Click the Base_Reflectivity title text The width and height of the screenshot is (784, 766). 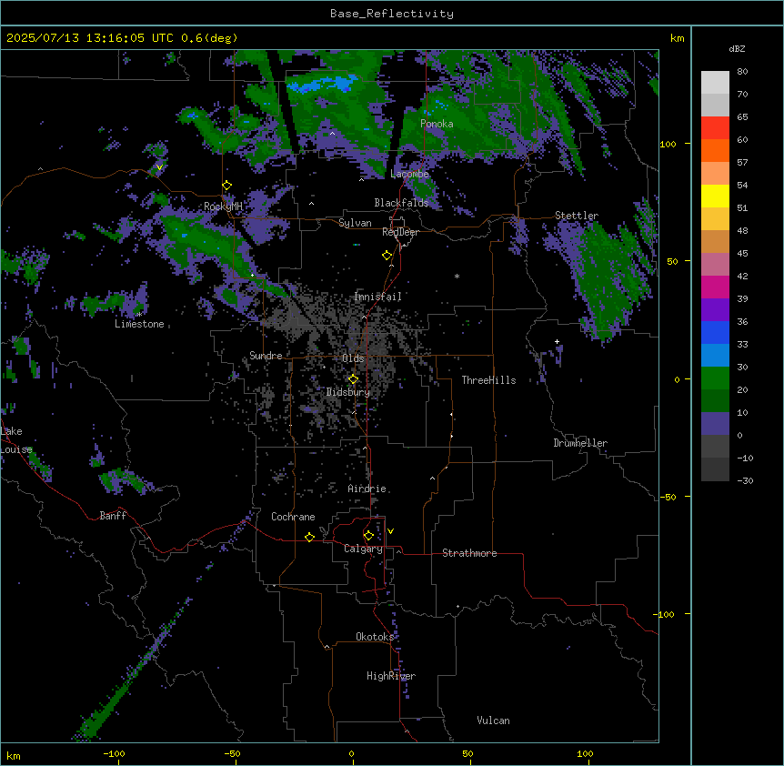(x=391, y=14)
